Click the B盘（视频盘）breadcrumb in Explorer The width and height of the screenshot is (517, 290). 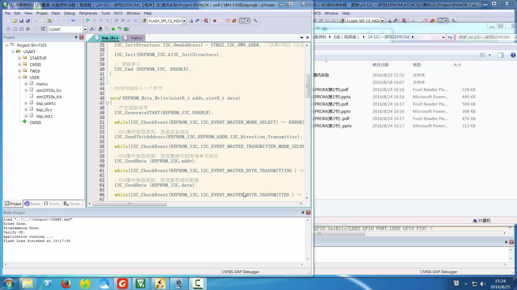pos(346,37)
